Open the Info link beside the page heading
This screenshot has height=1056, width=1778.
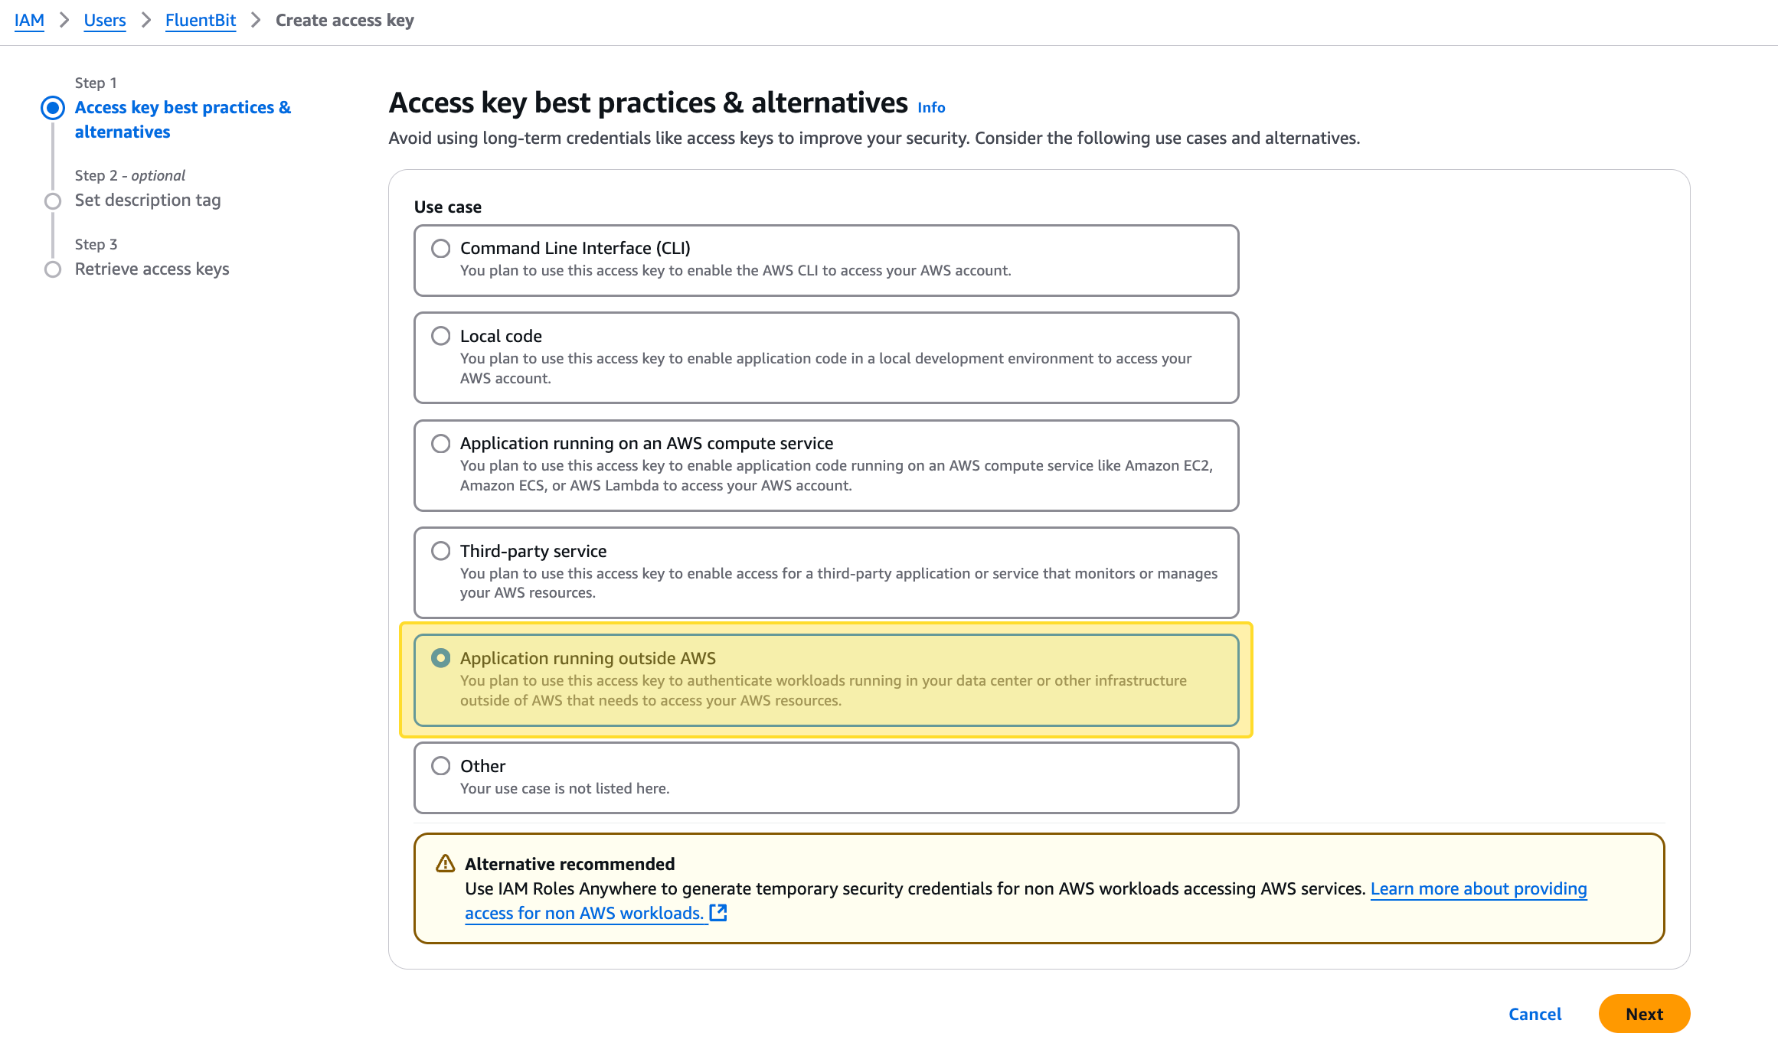(931, 108)
